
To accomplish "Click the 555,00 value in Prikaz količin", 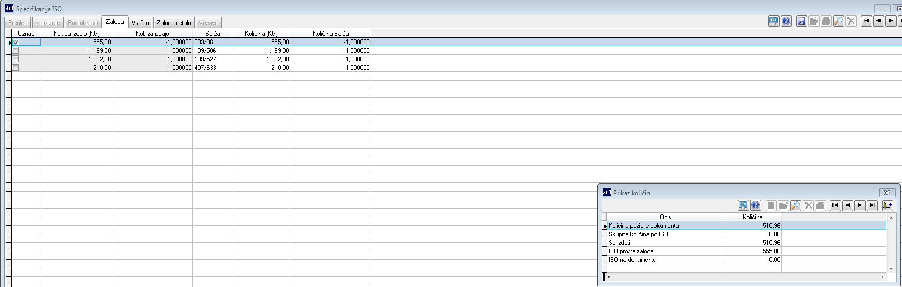I will pyautogui.click(x=772, y=251).
